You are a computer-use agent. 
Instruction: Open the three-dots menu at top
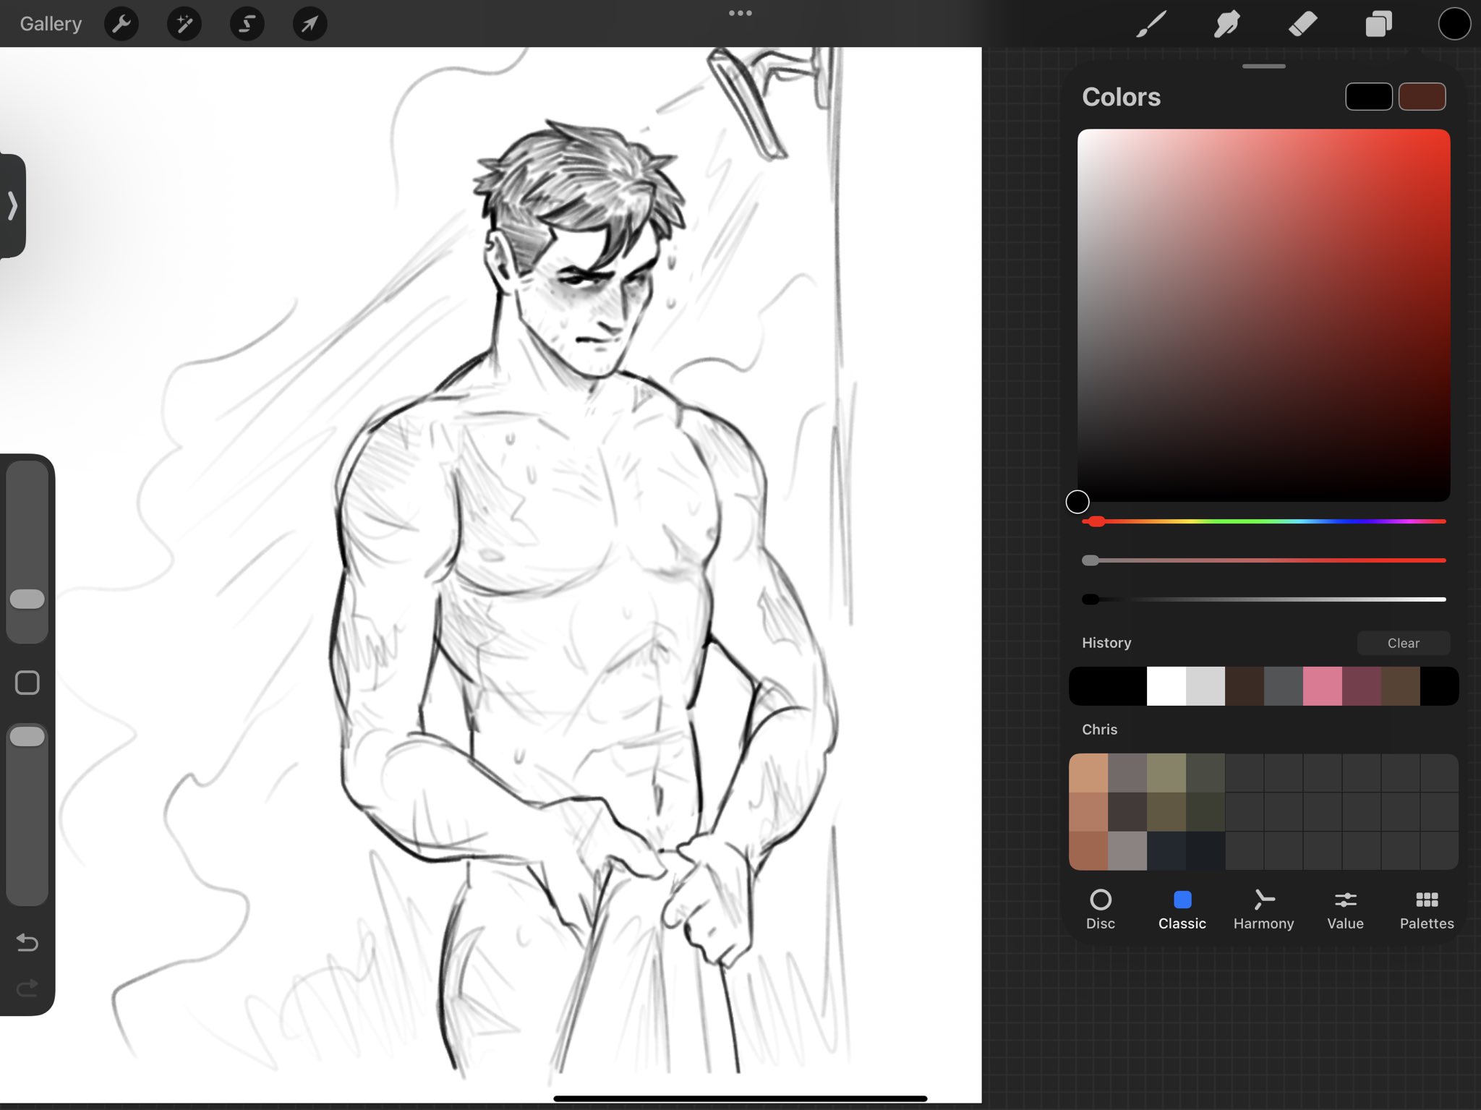tap(740, 13)
